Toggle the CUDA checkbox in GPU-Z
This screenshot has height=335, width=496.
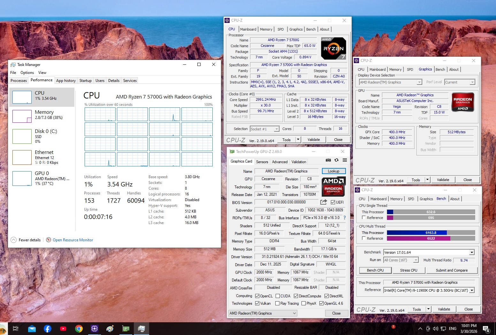point(278,296)
